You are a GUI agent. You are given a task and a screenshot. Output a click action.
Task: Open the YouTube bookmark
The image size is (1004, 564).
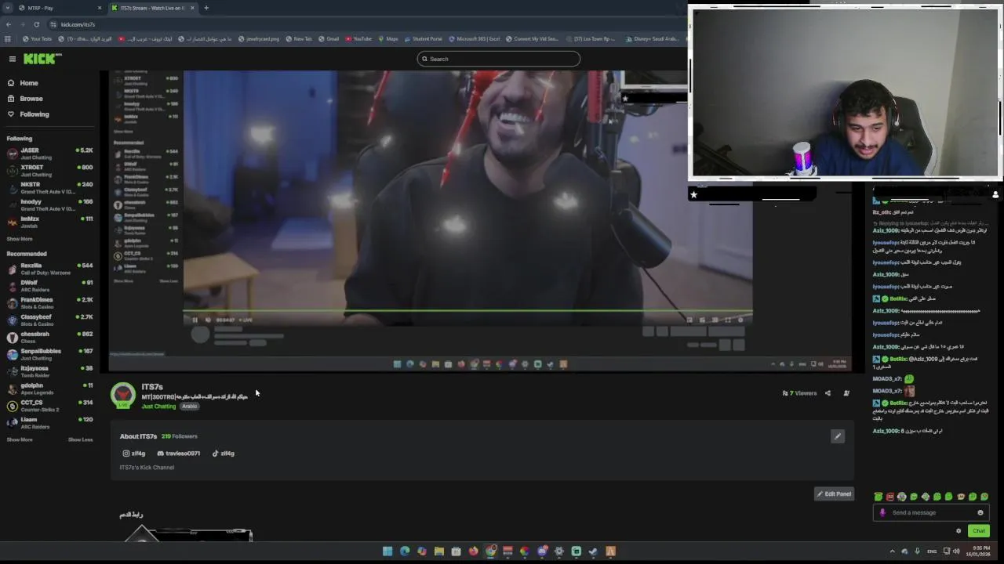coord(358,38)
